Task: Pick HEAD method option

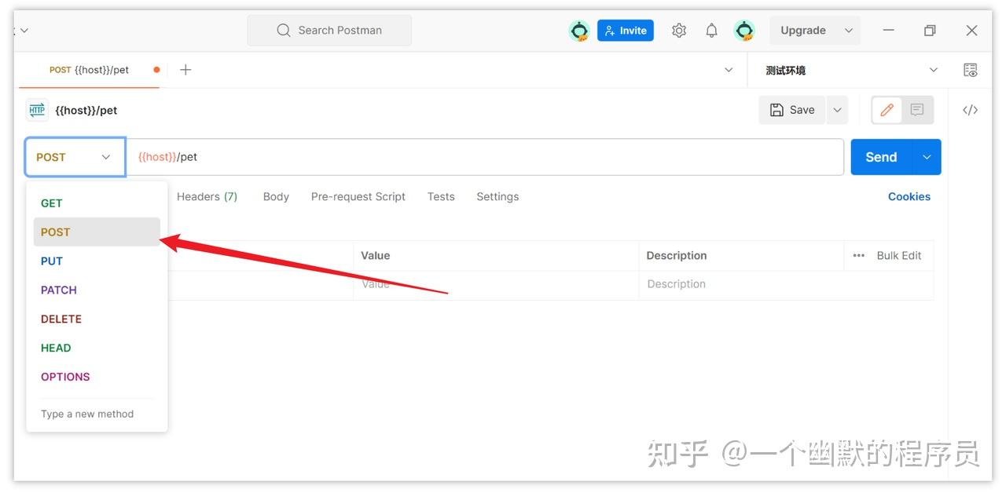Action: click(97, 348)
